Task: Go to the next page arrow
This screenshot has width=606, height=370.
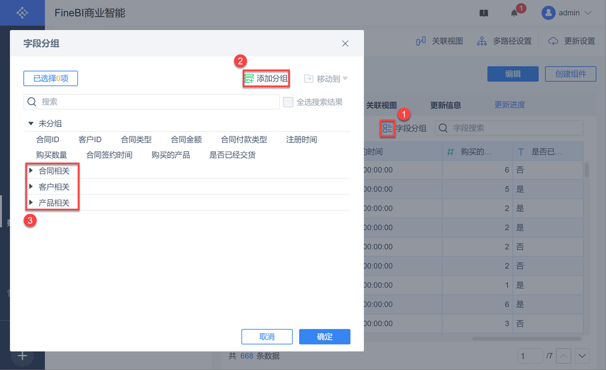Action: [x=582, y=356]
